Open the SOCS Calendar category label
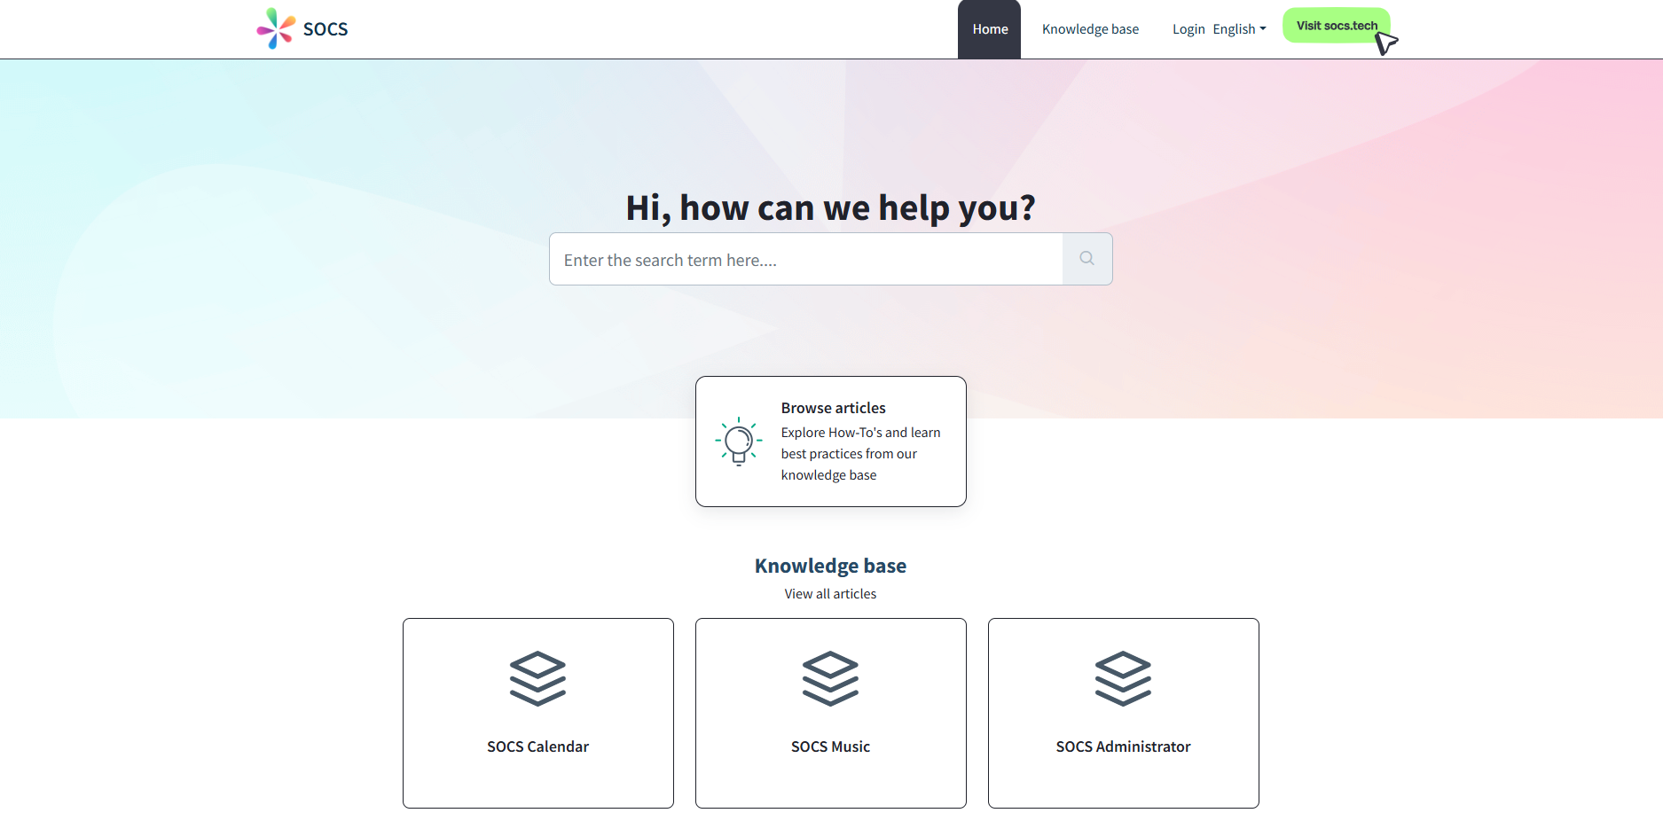This screenshot has height=813, width=1663. [x=537, y=747]
